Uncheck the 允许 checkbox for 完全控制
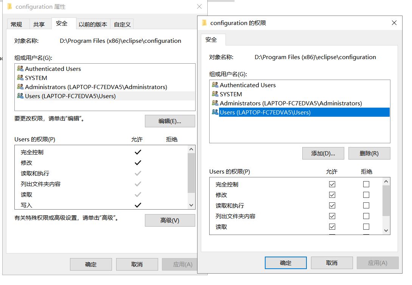The width and height of the screenshot is (412, 285). click(332, 184)
